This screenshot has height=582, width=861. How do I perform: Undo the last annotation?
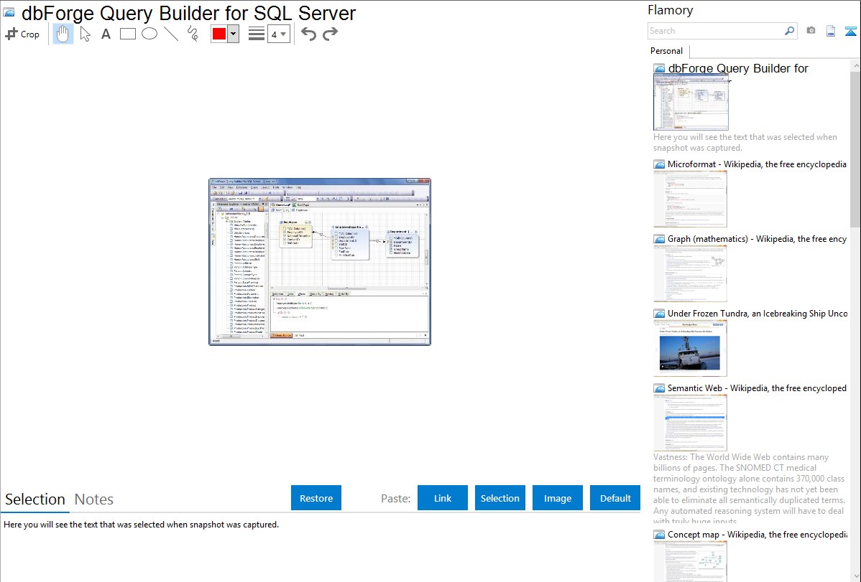coord(308,34)
